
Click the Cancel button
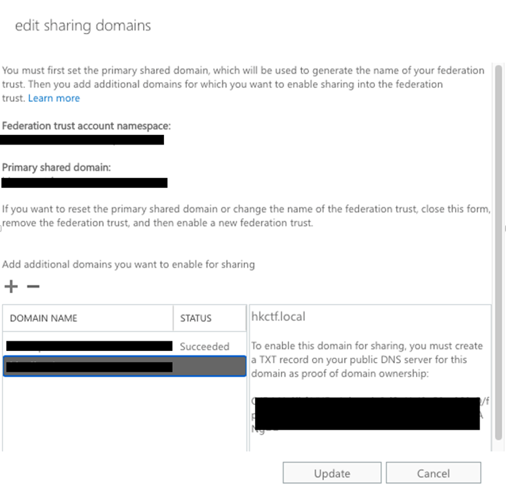coord(434,473)
